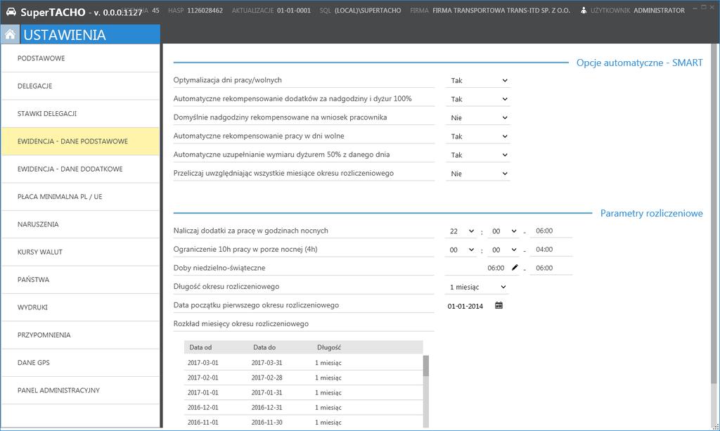This screenshot has width=720, height=431.
Task: Click the Opcje automatyczne - SMART heading
Action: tap(639, 63)
